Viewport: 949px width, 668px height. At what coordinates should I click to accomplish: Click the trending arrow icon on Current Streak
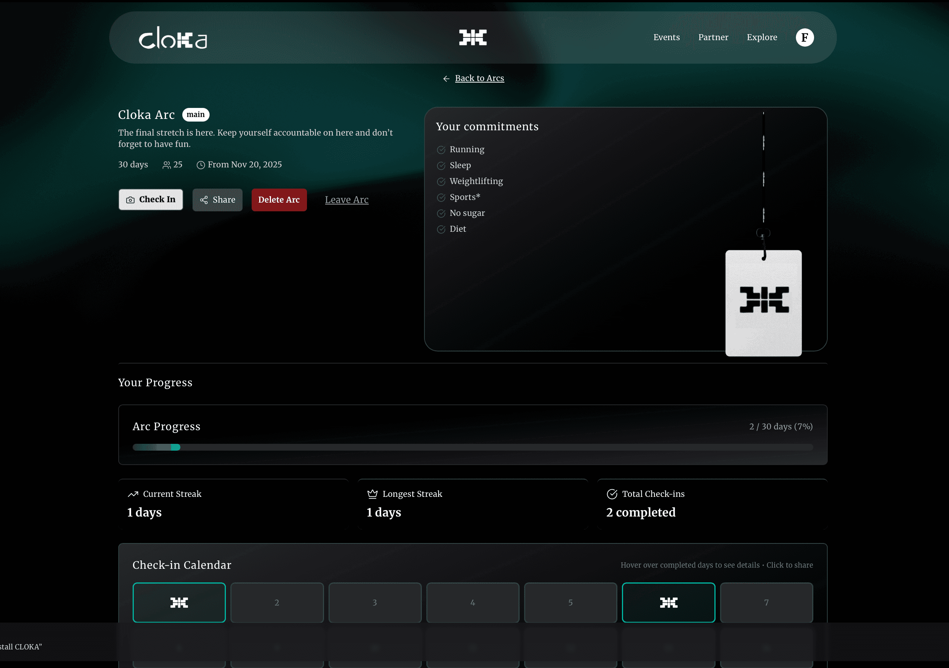(132, 494)
